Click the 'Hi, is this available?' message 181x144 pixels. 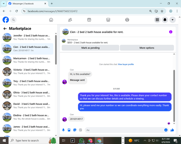[x=80, y=74]
